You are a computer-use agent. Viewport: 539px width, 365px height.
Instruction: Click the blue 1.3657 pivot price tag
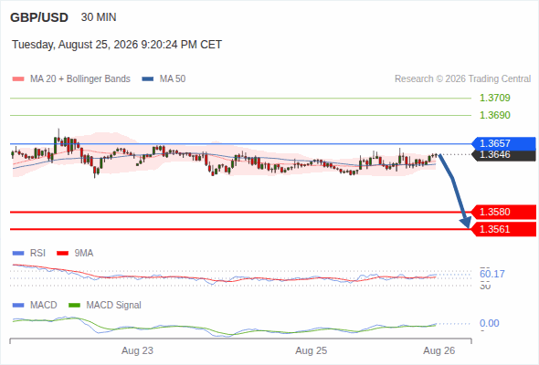[503, 143]
